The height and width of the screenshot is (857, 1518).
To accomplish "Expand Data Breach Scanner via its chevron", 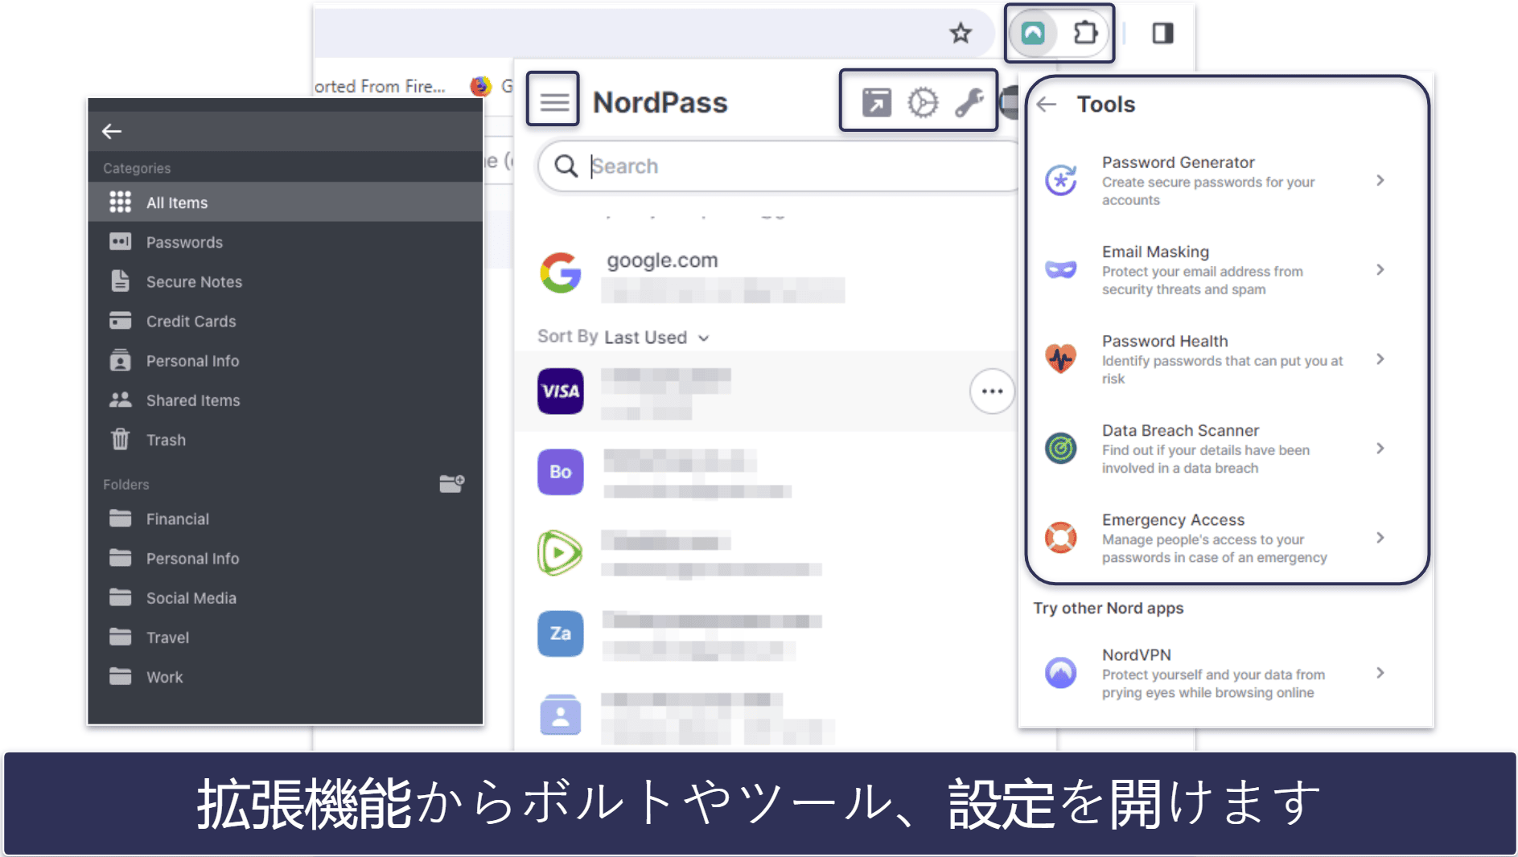I will 1380,448.
